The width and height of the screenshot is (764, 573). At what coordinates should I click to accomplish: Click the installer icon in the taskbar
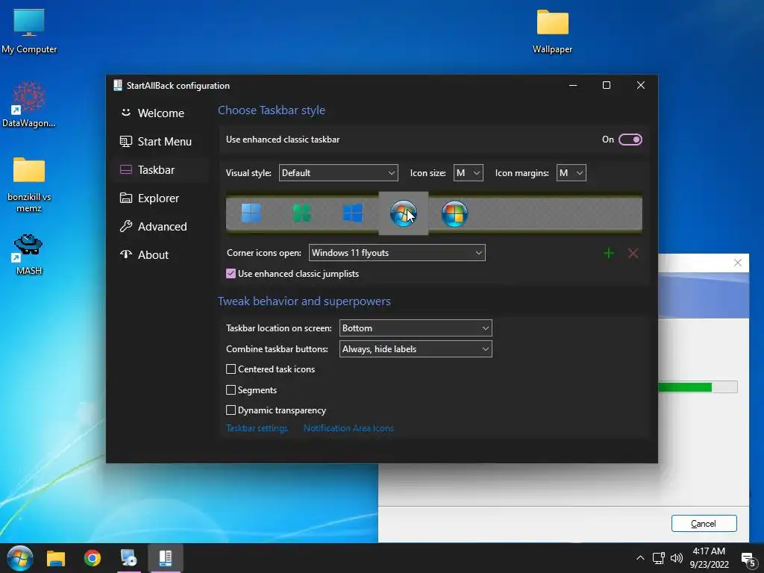tap(128, 558)
